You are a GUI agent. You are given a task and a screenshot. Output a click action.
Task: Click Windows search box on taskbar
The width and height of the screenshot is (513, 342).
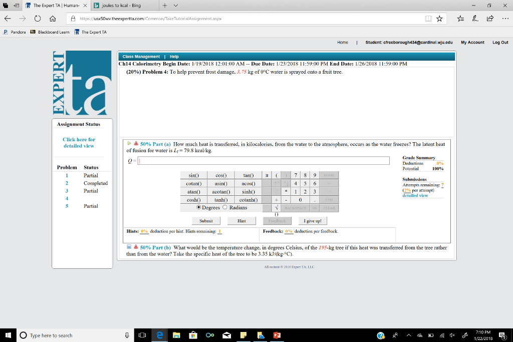75,335
